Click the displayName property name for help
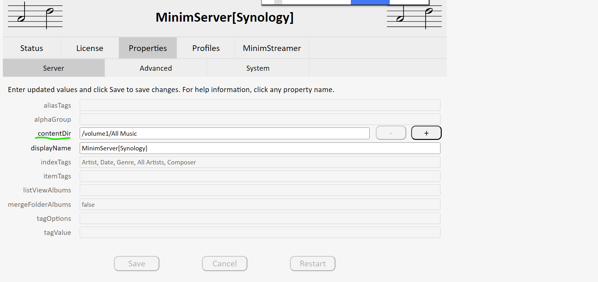The image size is (598, 282). click(x=51, y=148)
